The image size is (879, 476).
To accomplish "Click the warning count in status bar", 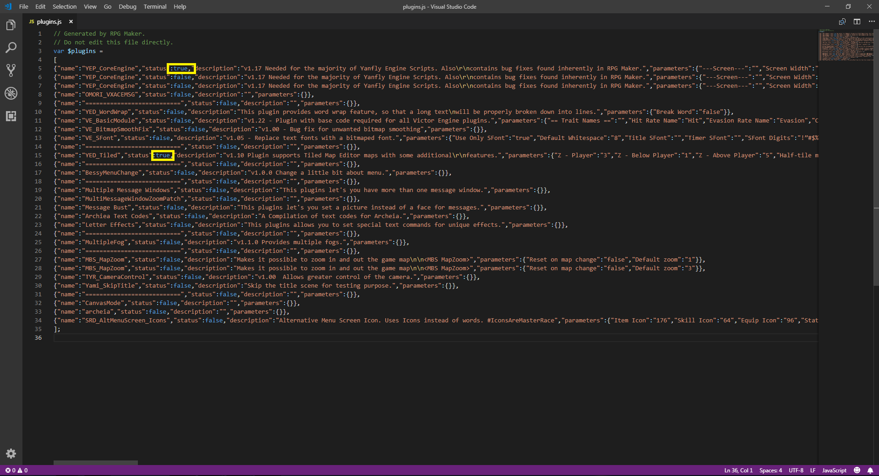I will coord(23,471).
